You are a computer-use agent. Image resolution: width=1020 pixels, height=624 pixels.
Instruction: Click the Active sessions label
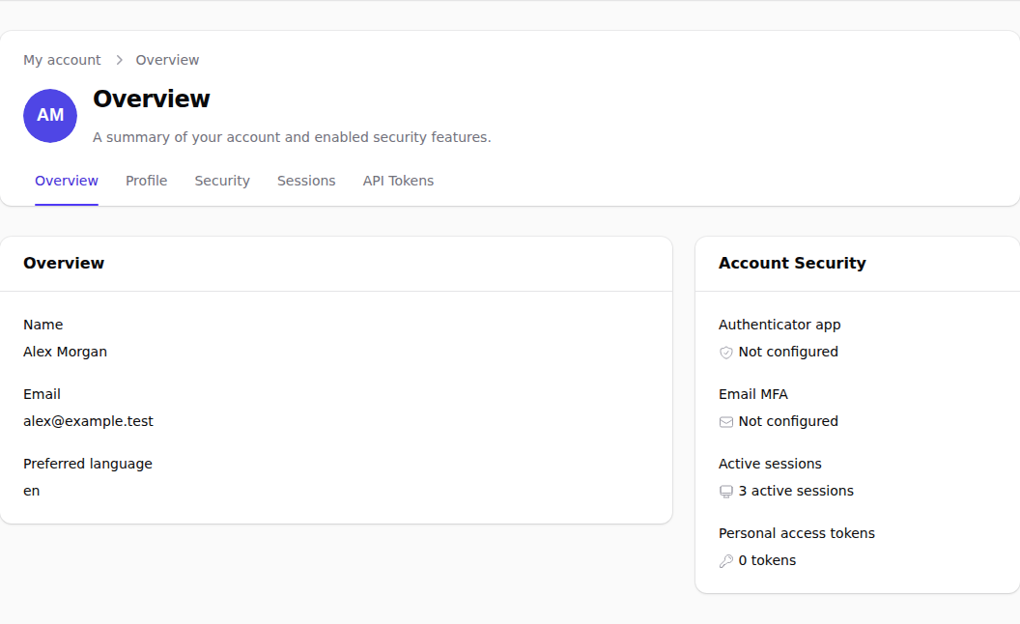[770, 464]
